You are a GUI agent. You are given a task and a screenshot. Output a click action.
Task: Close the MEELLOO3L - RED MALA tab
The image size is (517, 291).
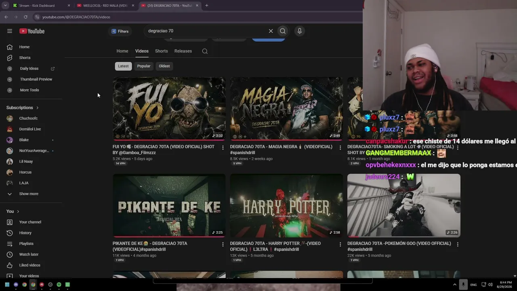[x=133, y=6]
